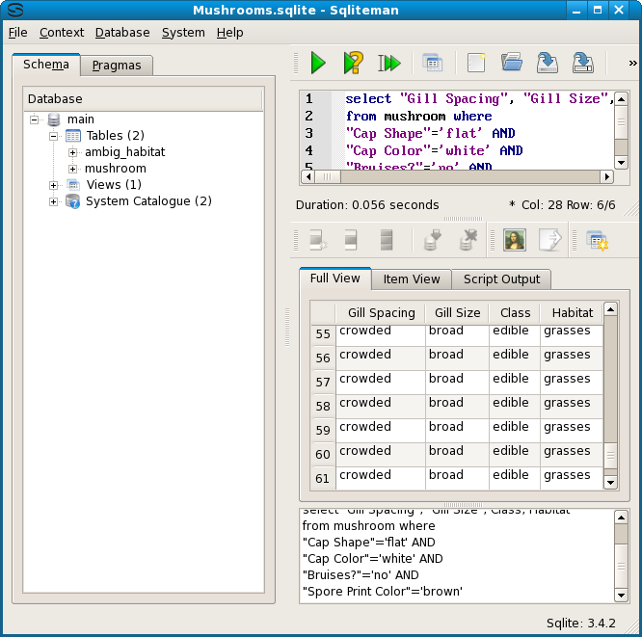Create a new blank SQL script file
The image size is (642, 637).
pyautogui.click(x=476, y=63)
